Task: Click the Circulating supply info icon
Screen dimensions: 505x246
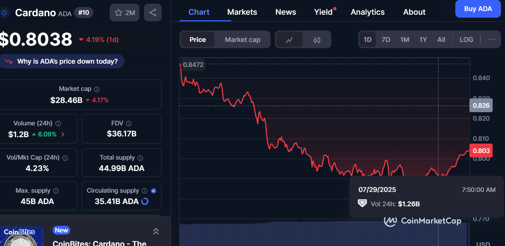Action: (145, 191)
